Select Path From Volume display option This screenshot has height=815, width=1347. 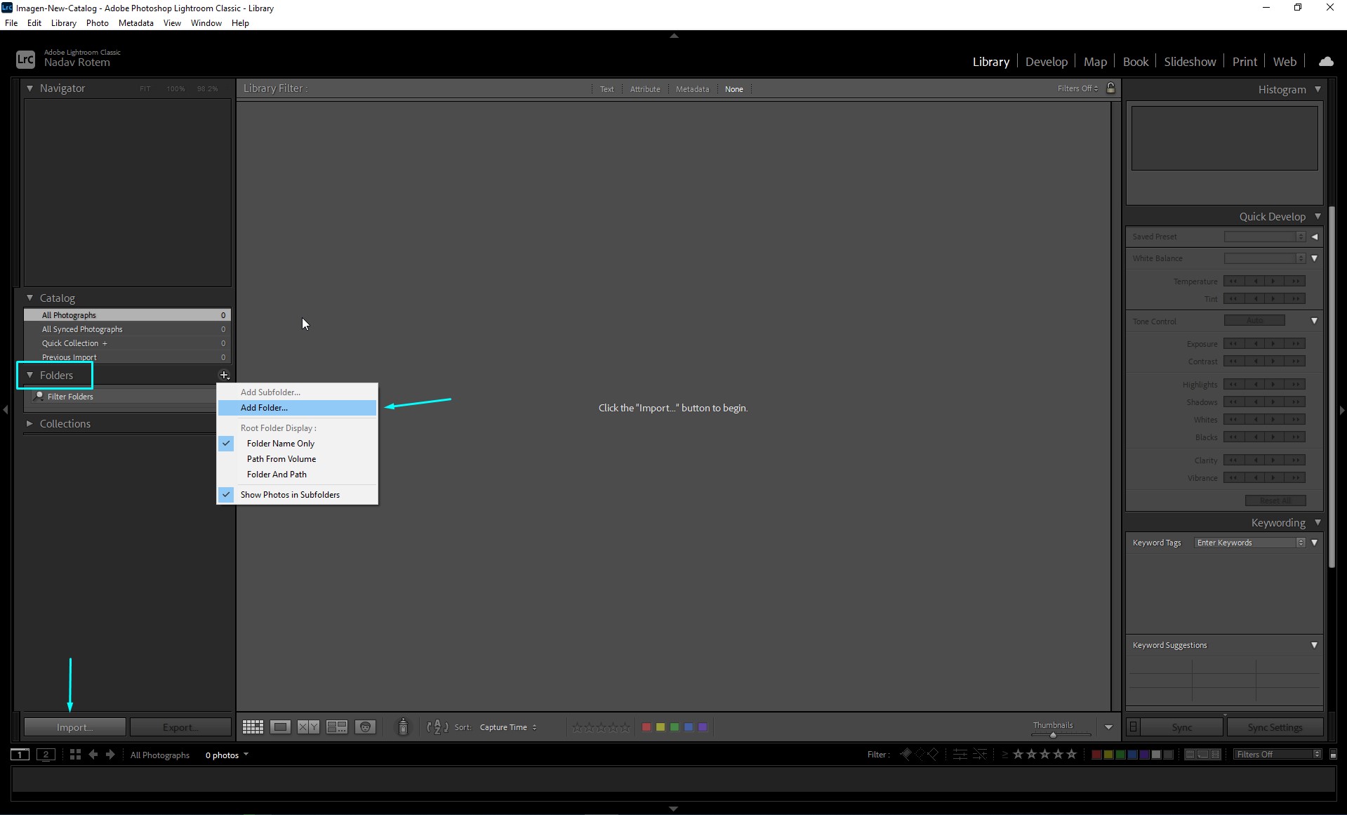pos(281,459)
